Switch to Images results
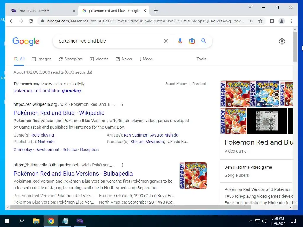The height and width of the screenshot is (227, 303). pos(41,59)
